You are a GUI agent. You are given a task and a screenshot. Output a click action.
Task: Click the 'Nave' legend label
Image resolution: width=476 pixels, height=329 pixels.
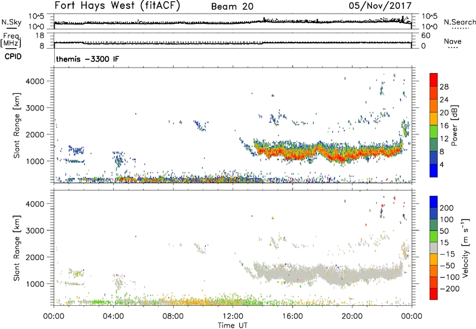pyautogui.click(x=453, y=42)
